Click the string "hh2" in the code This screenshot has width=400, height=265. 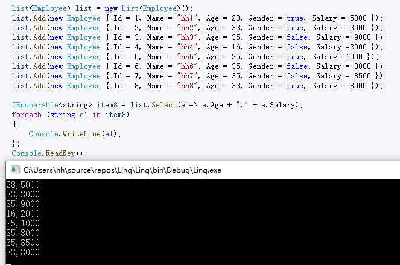tap(187, 28)
